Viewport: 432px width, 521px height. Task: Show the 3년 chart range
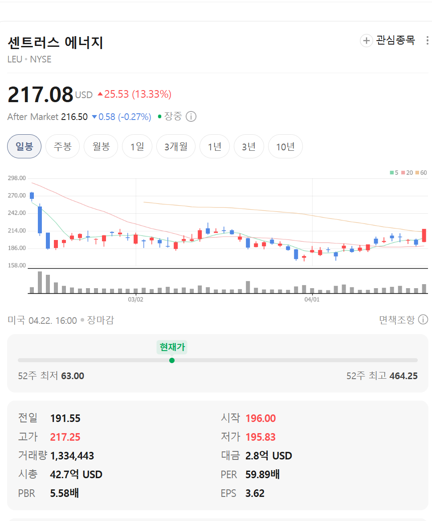pos(249,146)
